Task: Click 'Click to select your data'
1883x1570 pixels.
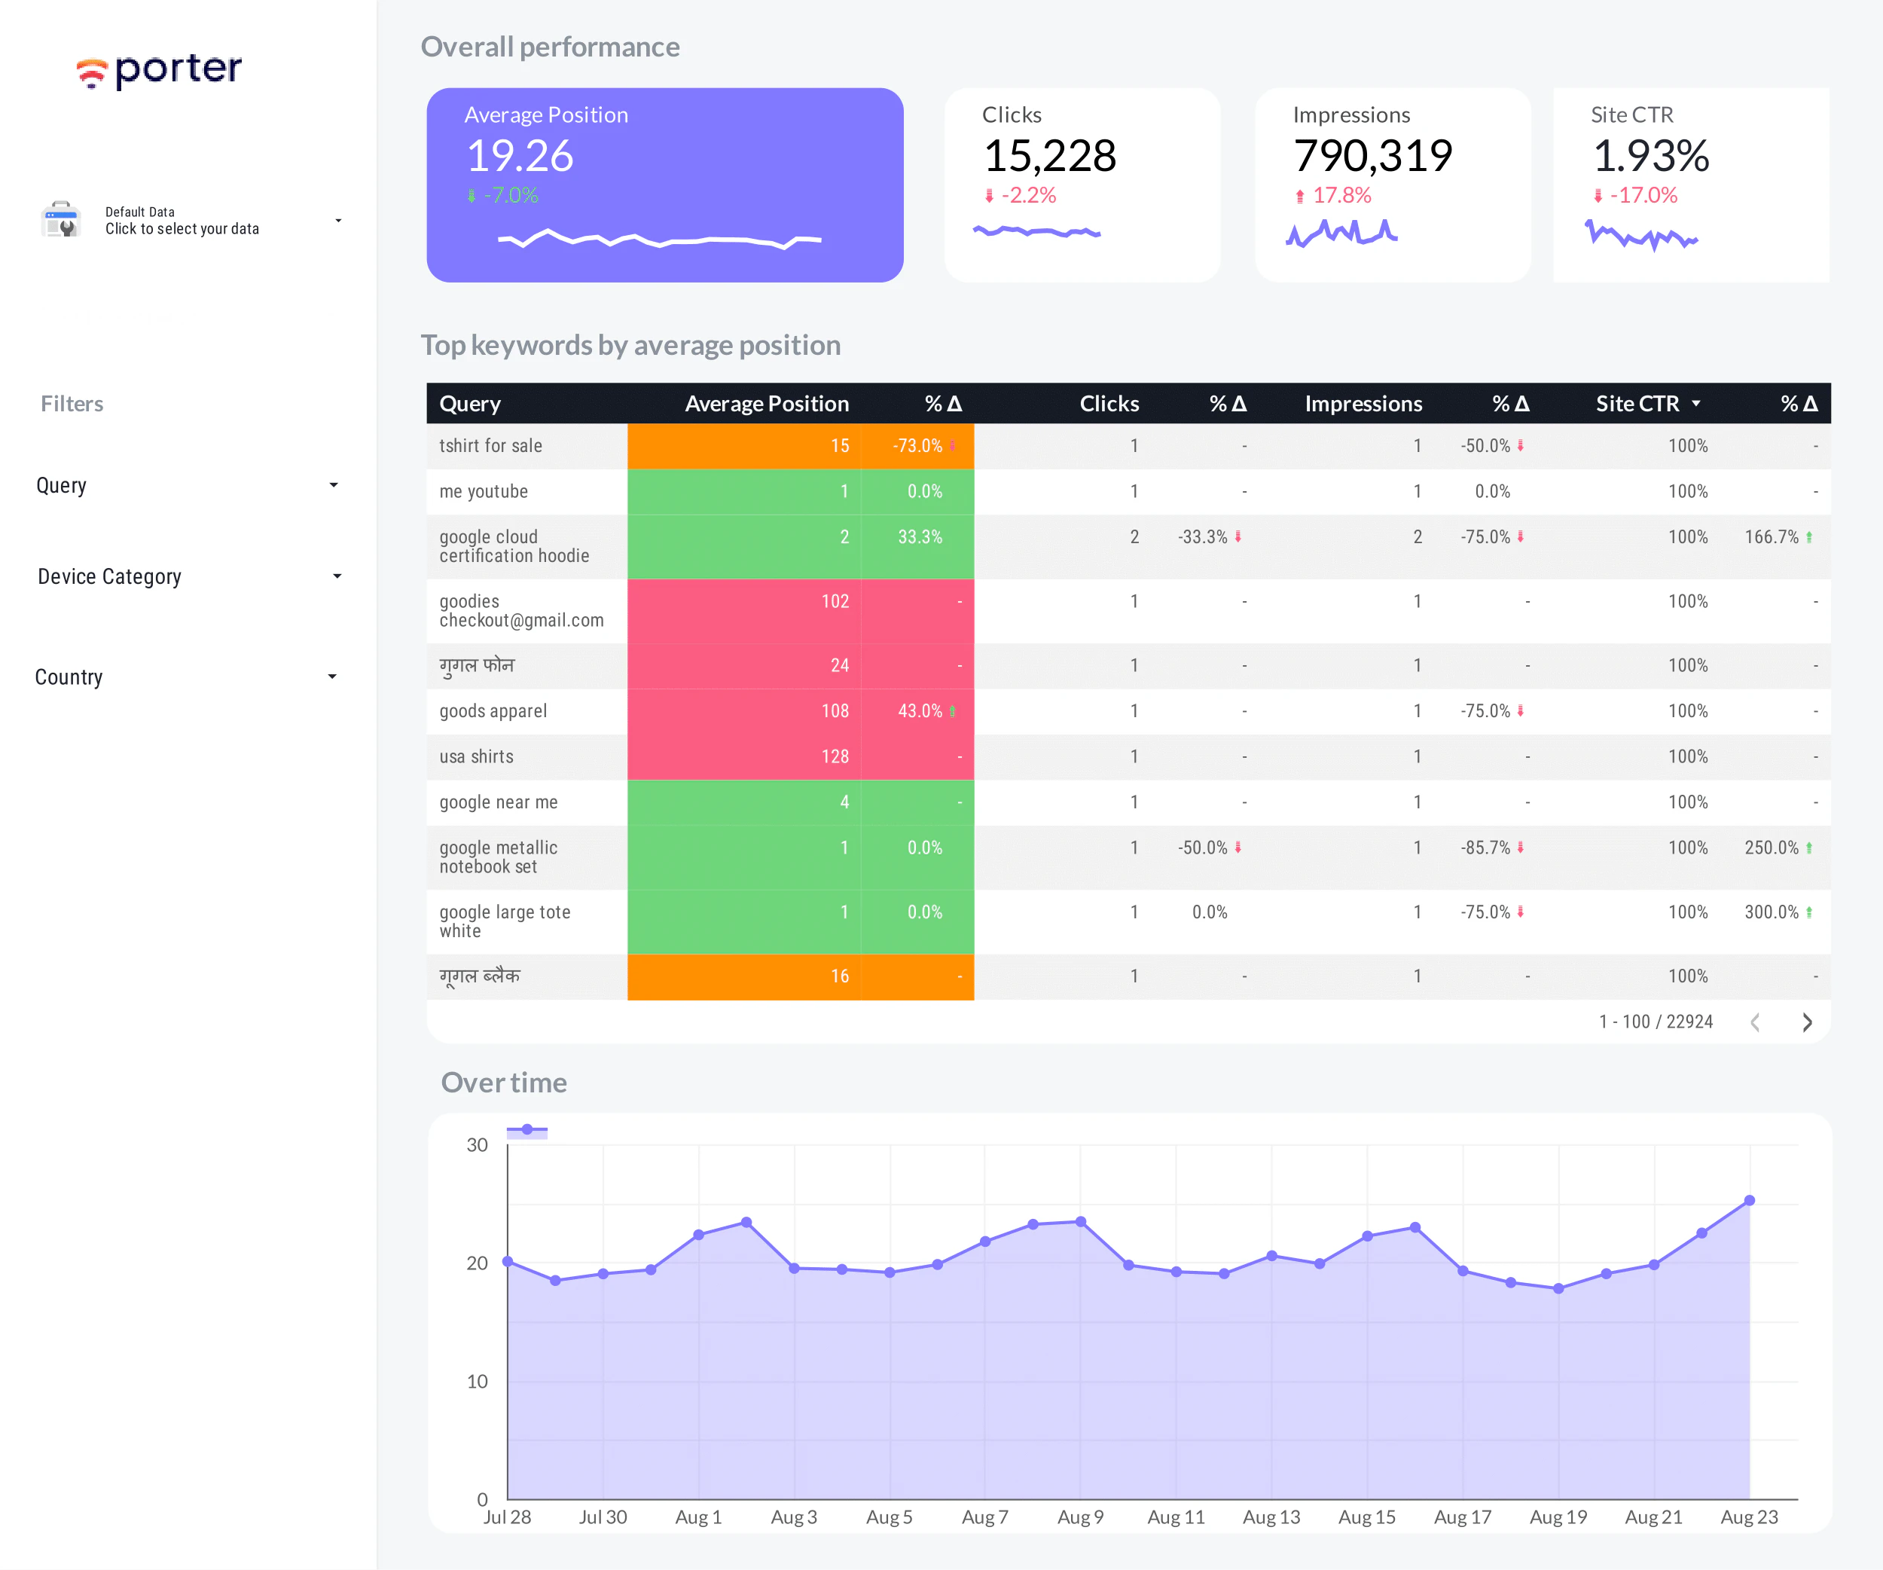Action: [181, 228]
